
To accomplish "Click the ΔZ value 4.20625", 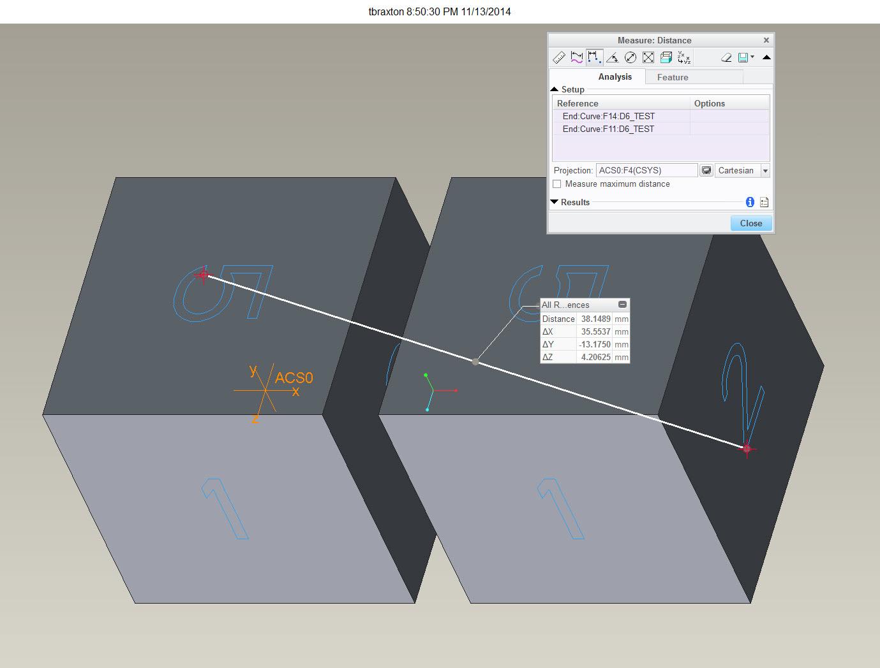I will click(x=595, y=357).
